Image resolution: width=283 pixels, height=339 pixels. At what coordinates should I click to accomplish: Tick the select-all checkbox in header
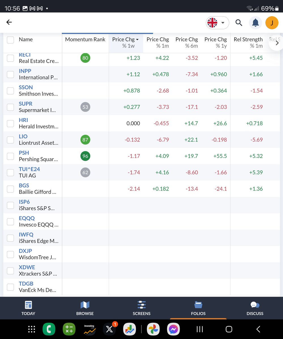tap(10, 40)
